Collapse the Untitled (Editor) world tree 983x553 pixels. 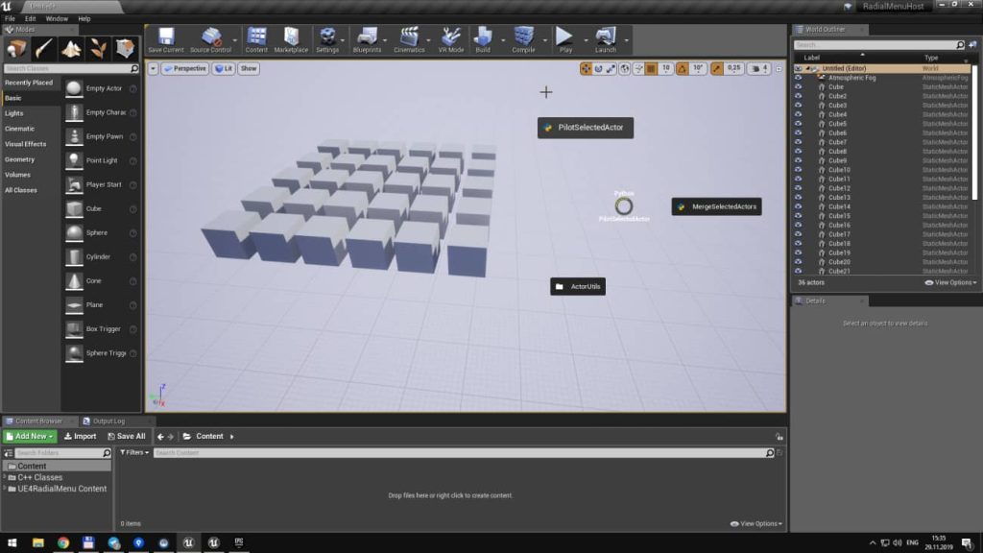[x=808, y=68]
